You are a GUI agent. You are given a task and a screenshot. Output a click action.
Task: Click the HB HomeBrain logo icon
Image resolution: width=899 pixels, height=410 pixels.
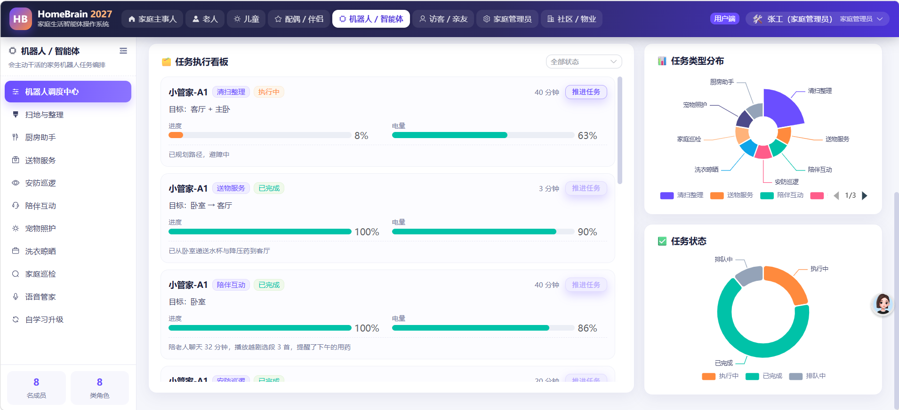click(x=21, y=19)
